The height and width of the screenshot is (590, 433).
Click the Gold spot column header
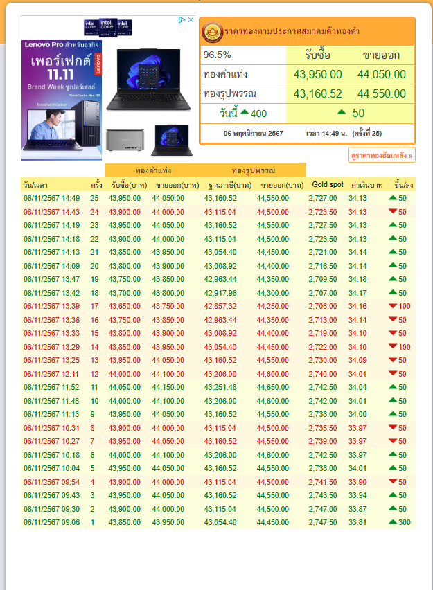point(327,185)
